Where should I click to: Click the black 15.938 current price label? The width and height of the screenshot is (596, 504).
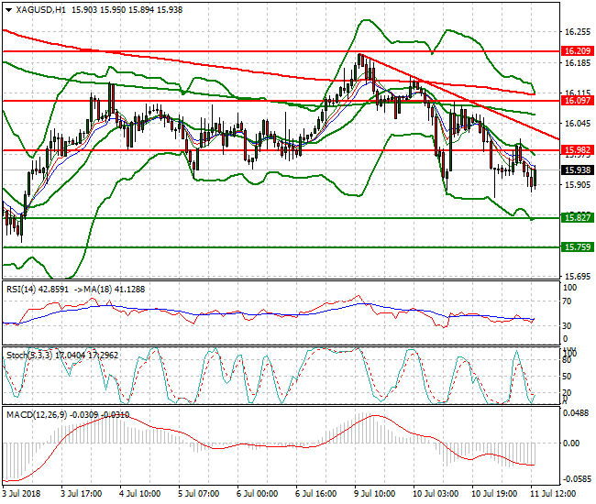577,170
